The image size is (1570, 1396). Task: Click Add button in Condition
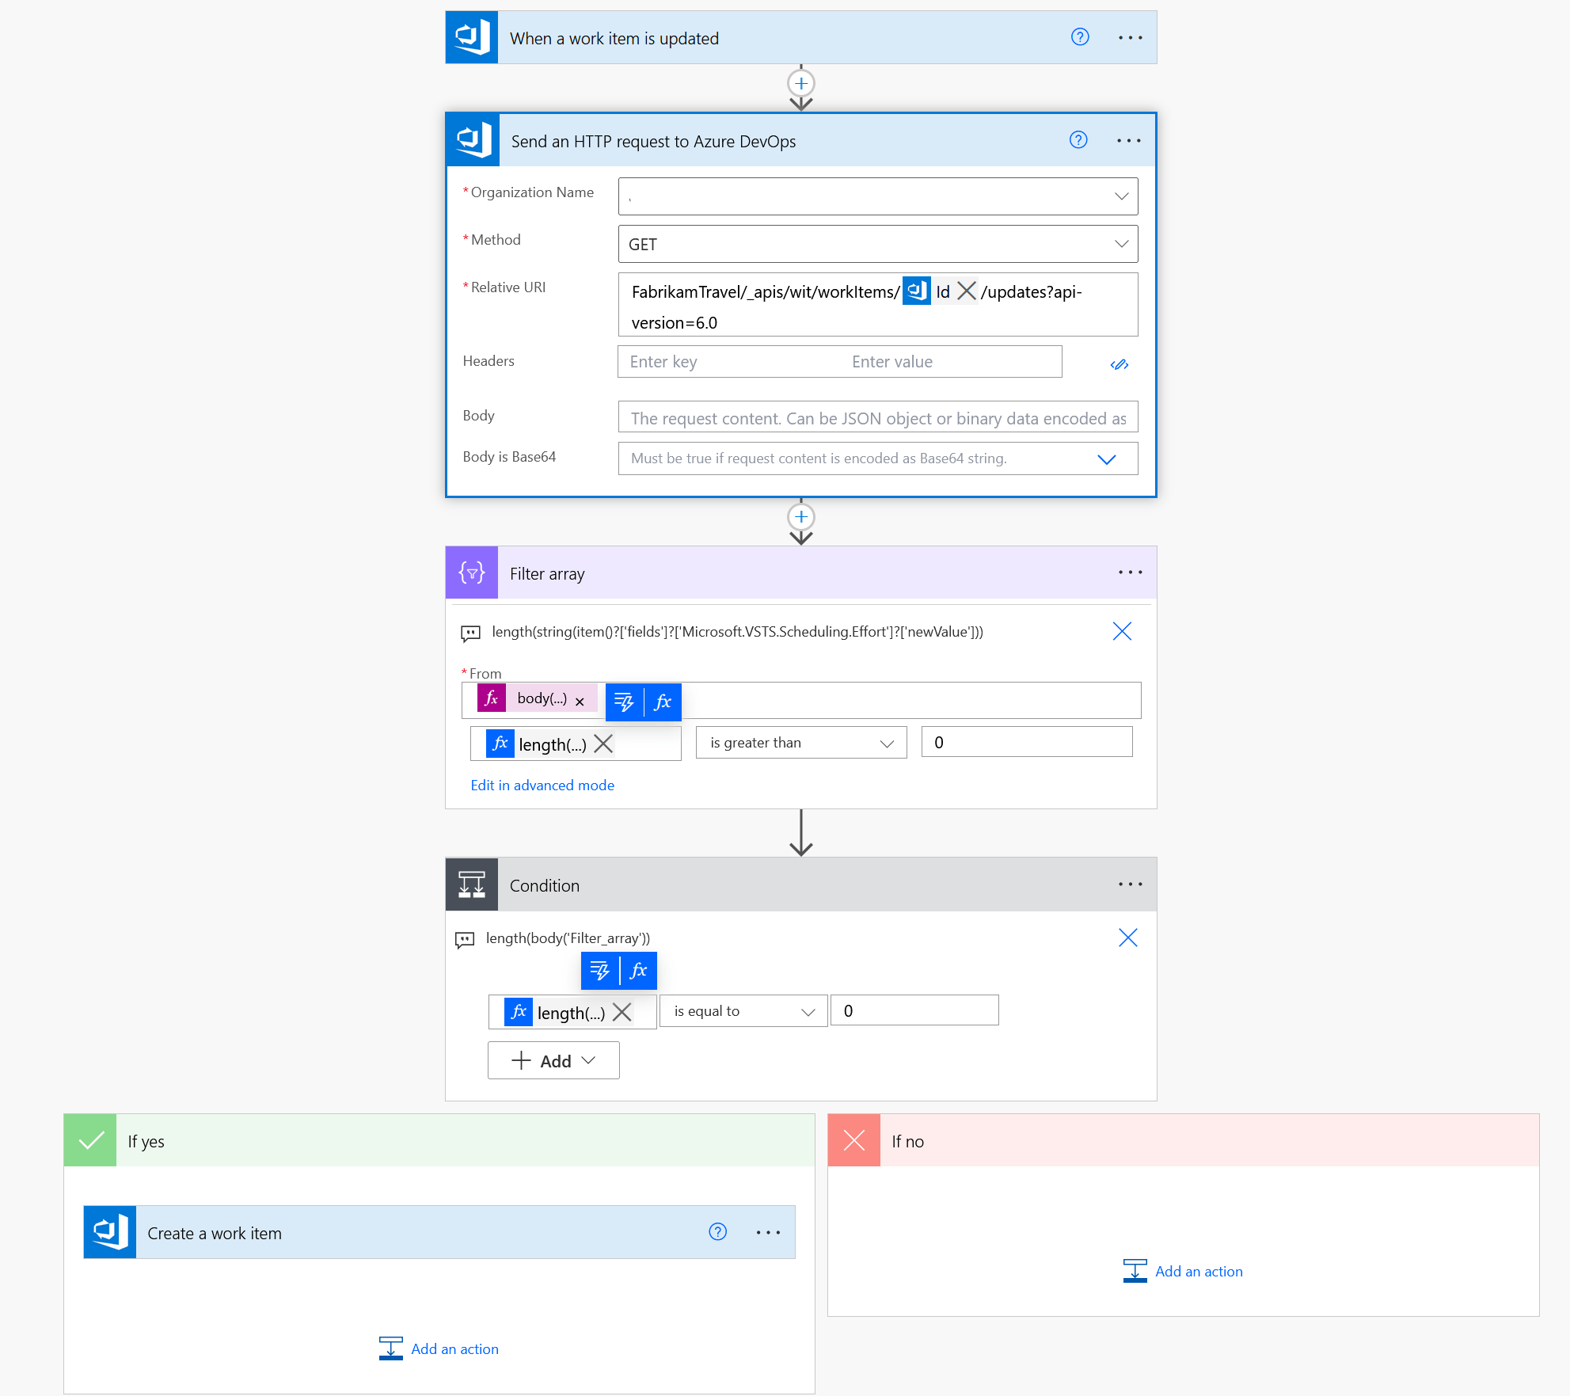pyautogui.click(x=553, y=1061)
